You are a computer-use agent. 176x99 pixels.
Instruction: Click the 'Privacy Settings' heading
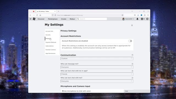pyautogui.click(x=68, y=31)
